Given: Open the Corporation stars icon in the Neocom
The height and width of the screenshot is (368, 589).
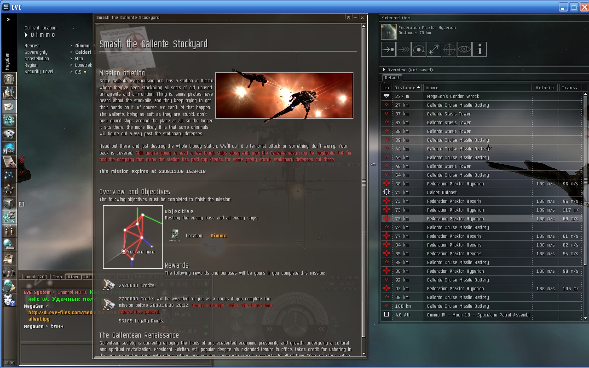Looking at the screenshot, I should [9, 189].
